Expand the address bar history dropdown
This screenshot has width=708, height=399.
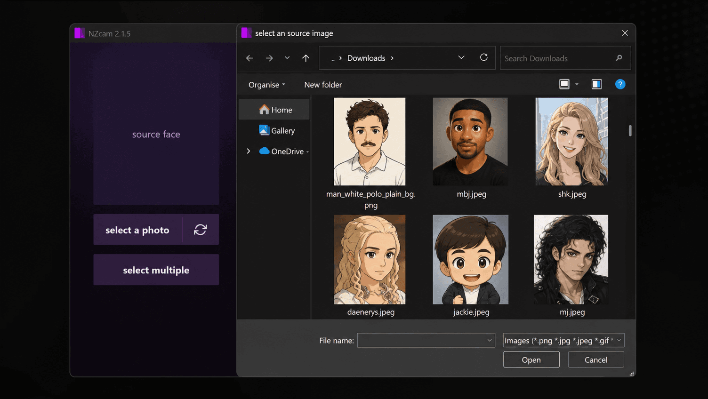[x=461, y=57]
